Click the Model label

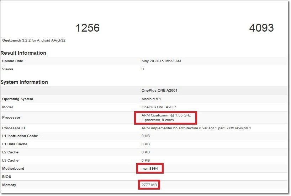[7, 107]
